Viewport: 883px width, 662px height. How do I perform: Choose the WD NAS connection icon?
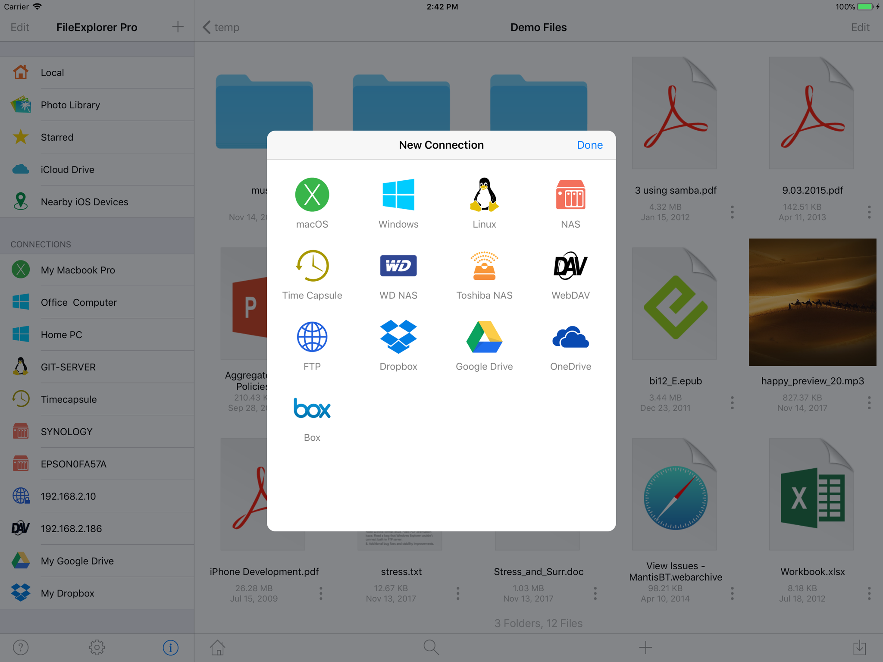(398, 266)
